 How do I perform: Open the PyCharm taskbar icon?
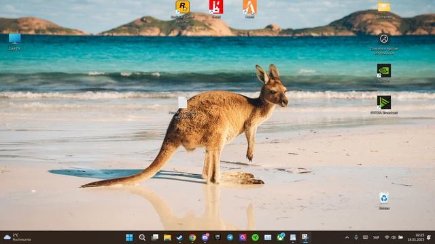217,237
